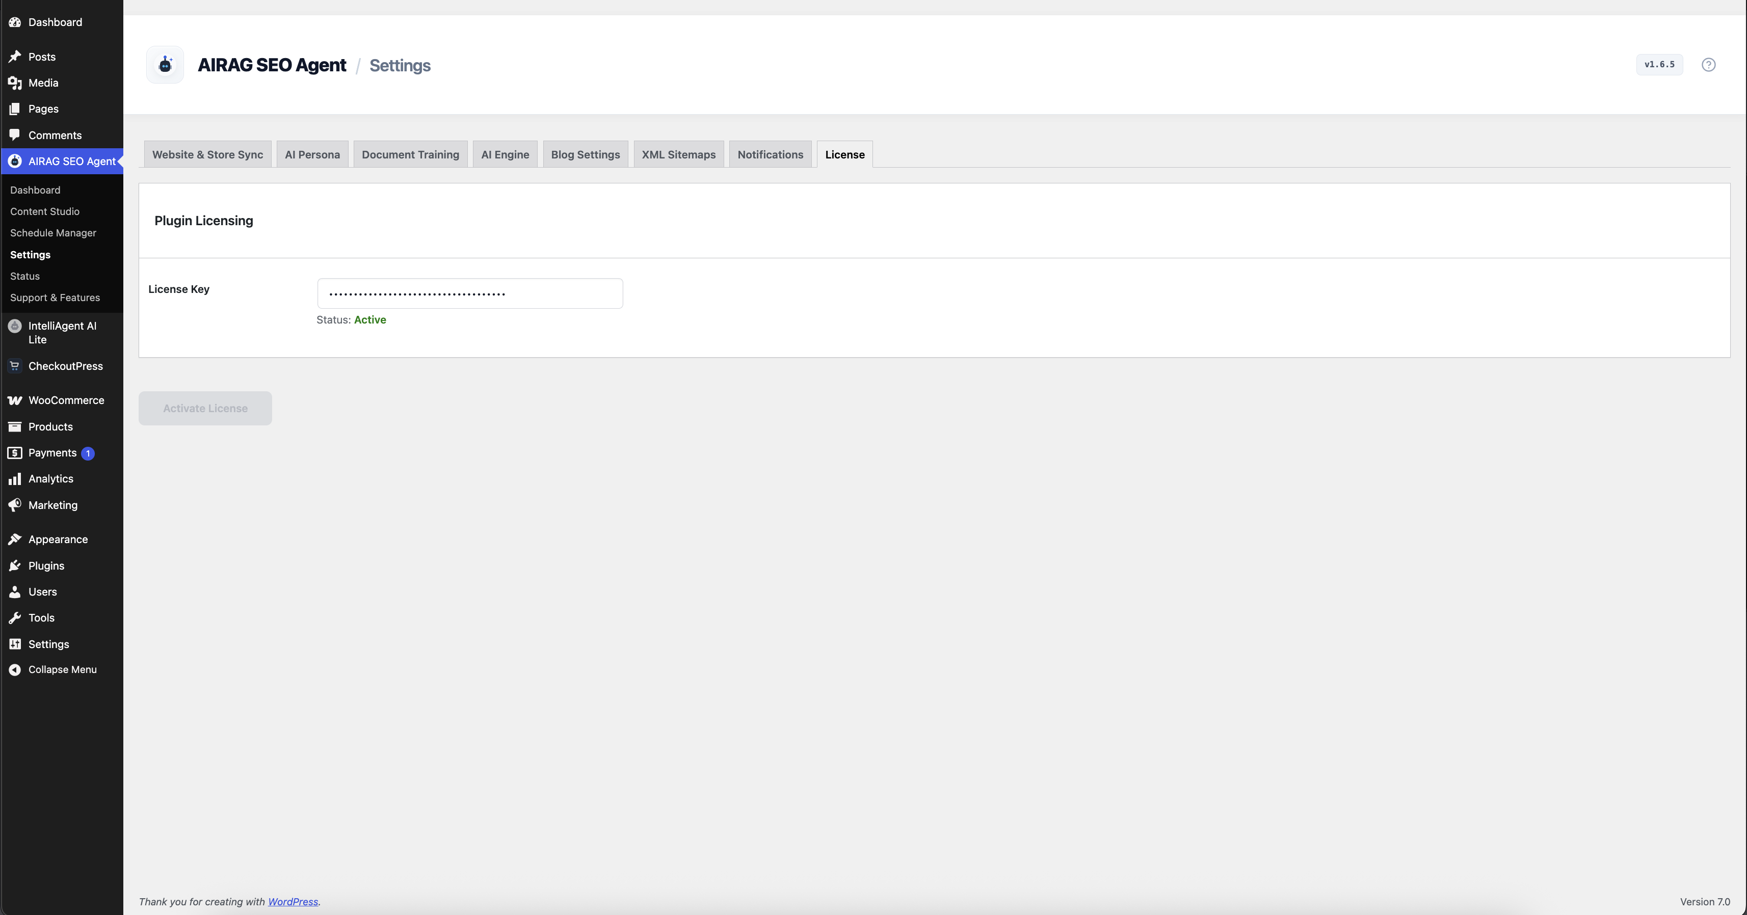The width and height of the screenshot is (1747, 915).
Task: Select the License tab
Action: point(845,154)
